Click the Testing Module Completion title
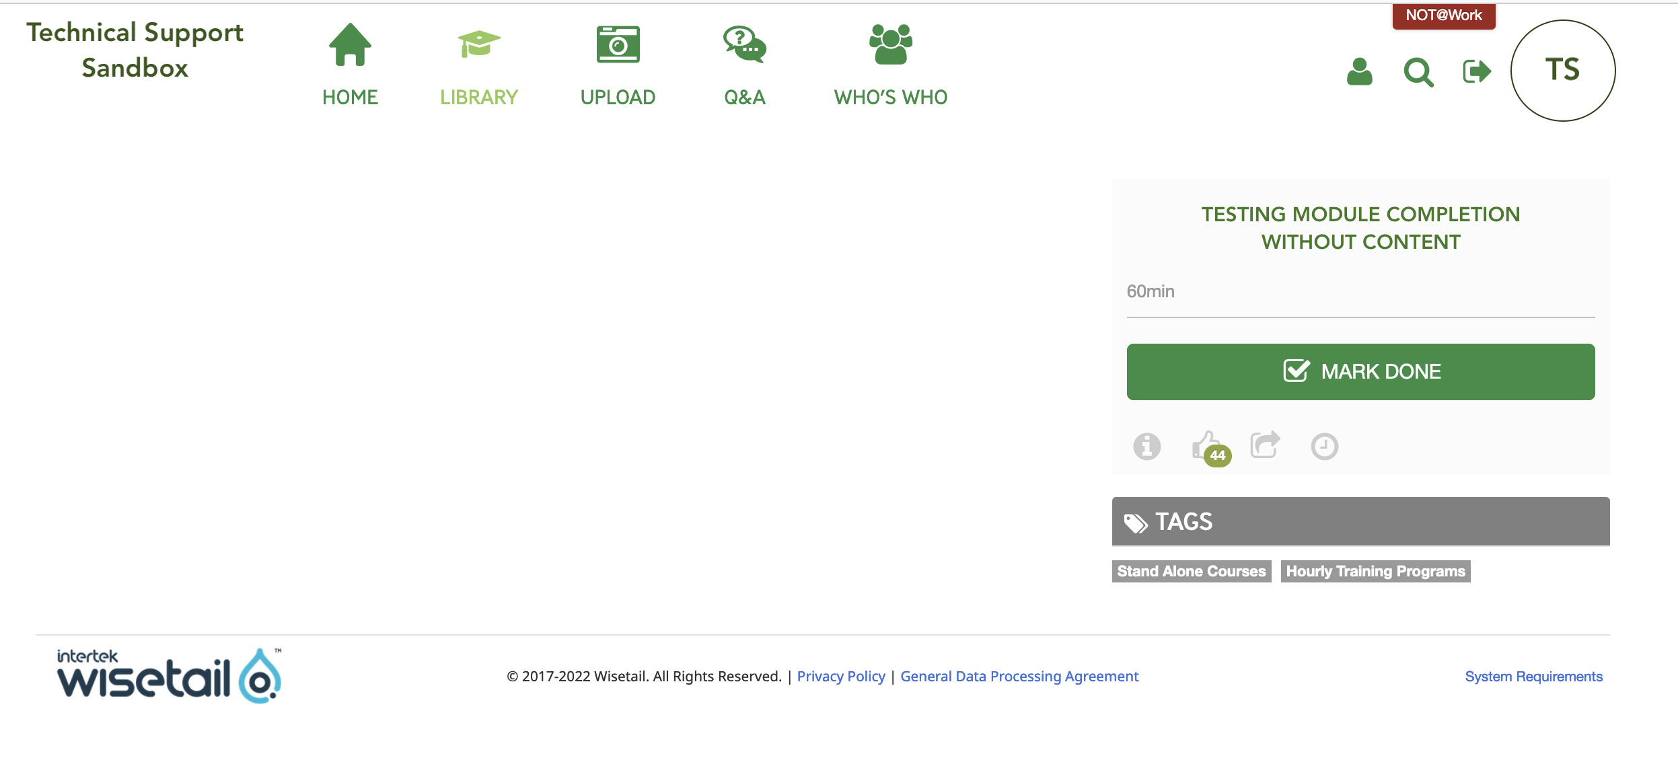This screenshot has width=1678, height=760. coord(1360,228)
